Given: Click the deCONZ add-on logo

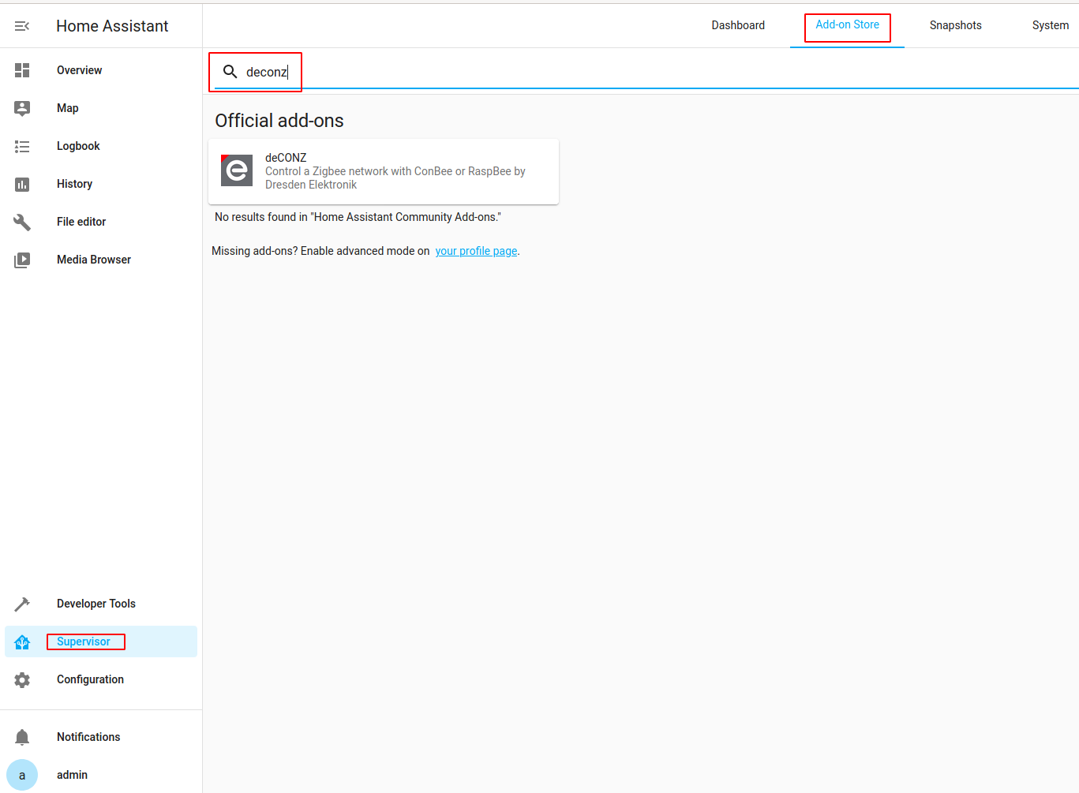Looking at the screenshot, I should pyautogui.click(x=237, y=170).
